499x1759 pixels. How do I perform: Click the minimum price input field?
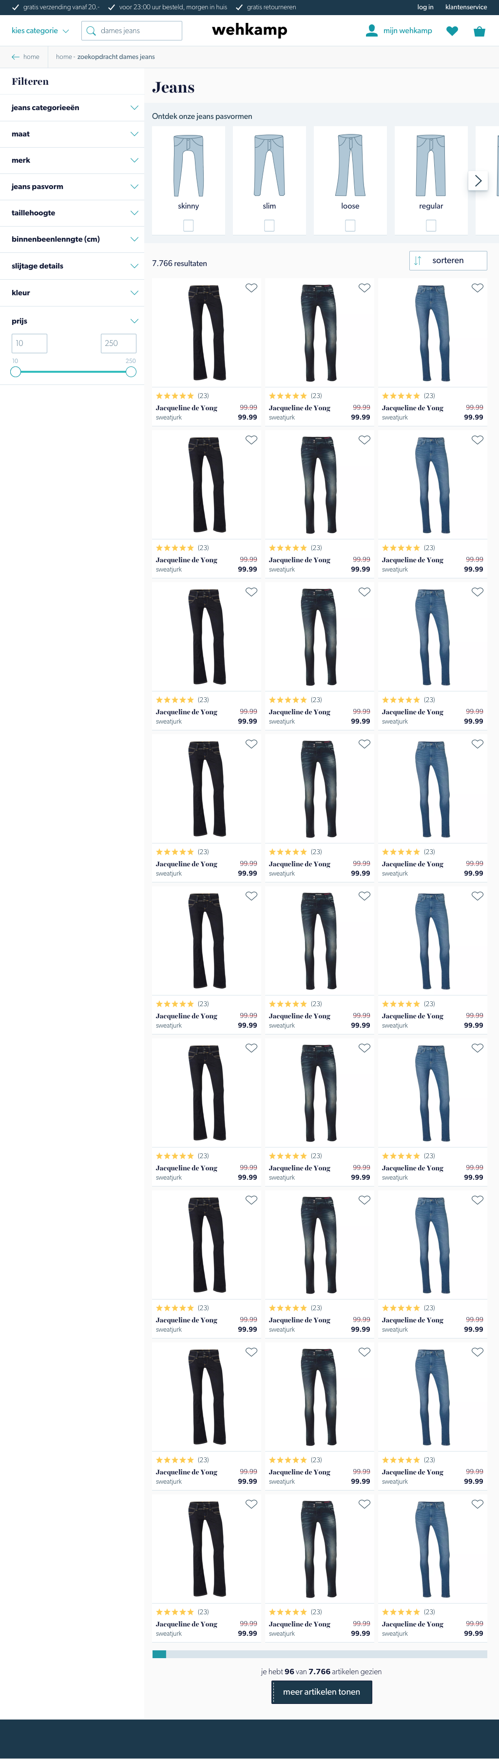(x=29, y=344)
